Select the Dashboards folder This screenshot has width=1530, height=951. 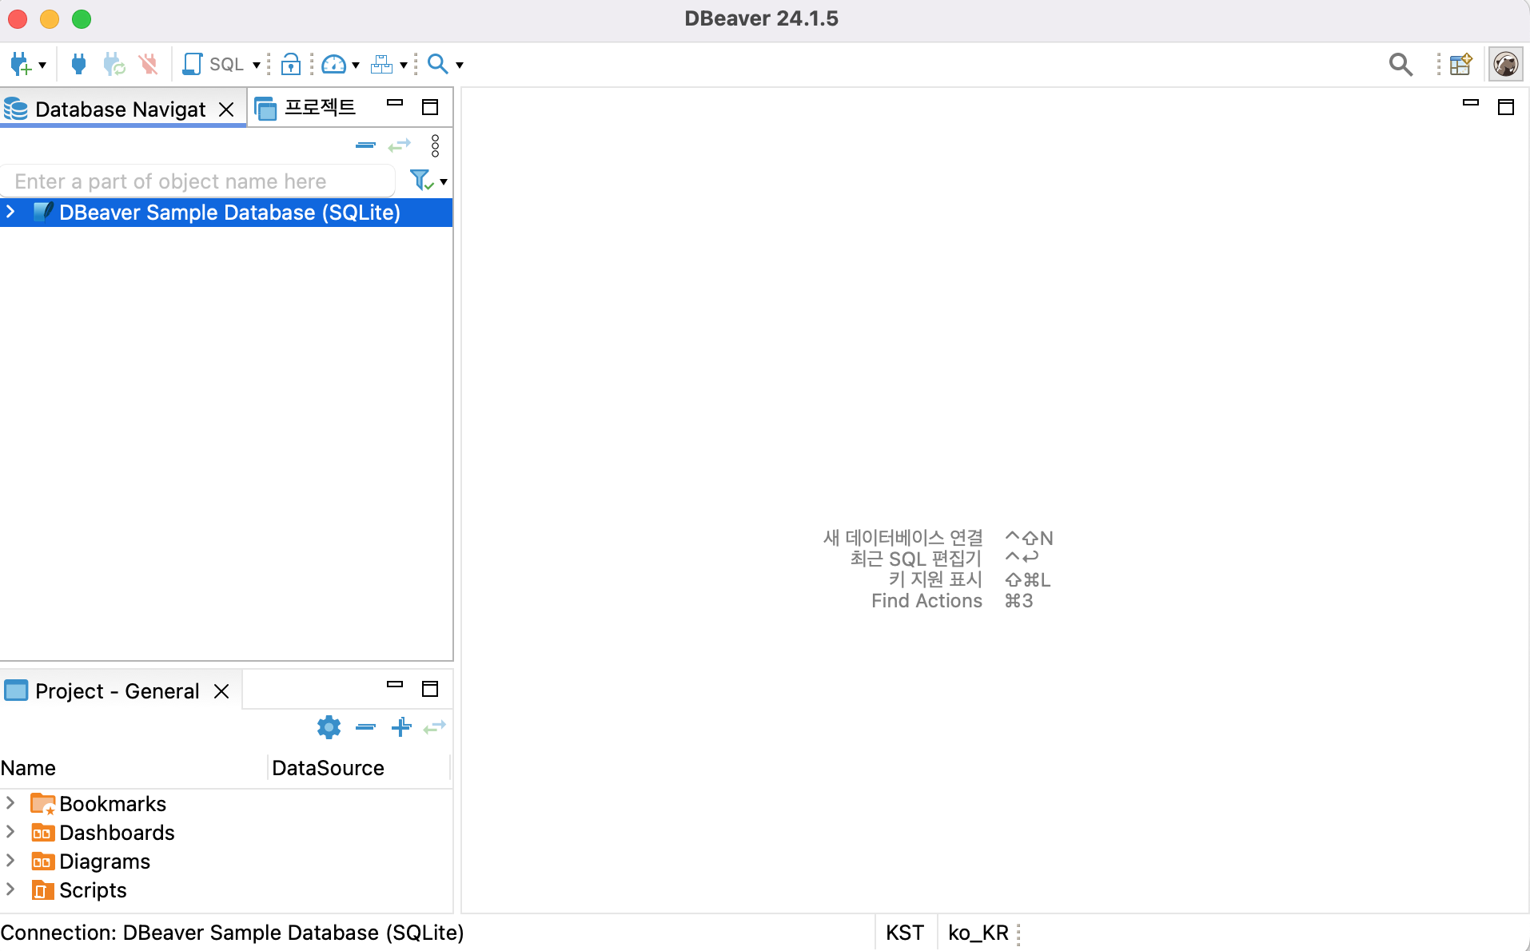pyautogui.click(x=117, y=833)
